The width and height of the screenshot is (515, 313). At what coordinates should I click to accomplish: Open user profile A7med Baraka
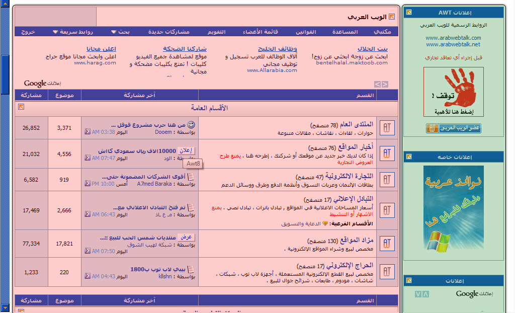154,184
